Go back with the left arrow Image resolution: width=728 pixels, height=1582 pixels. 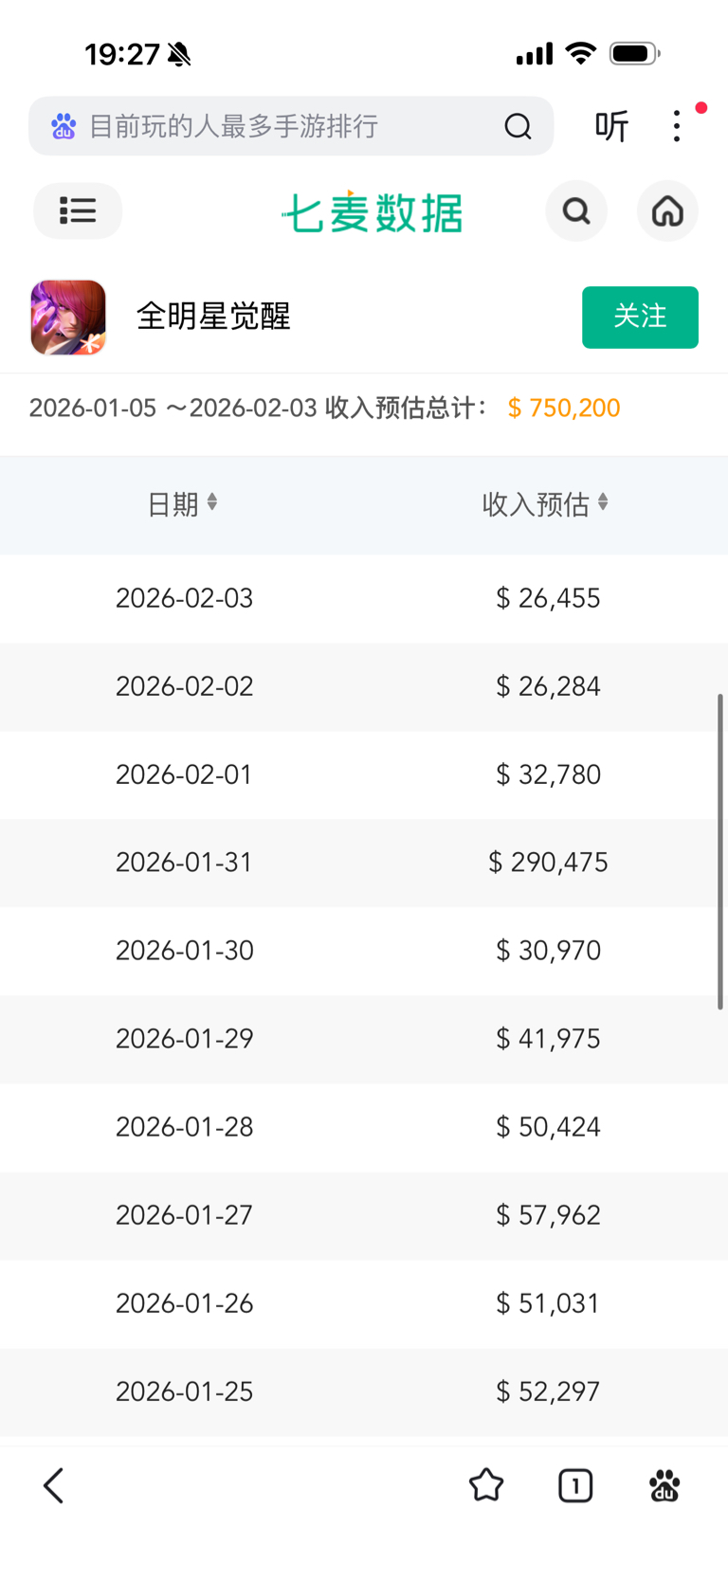pyautogui.click(x=54, y=1485)
